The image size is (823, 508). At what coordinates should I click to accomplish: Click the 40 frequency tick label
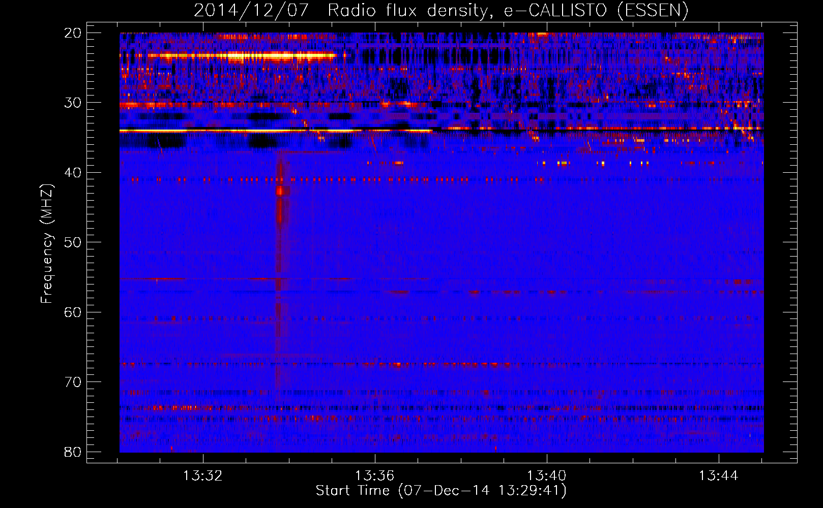[73, 173]
